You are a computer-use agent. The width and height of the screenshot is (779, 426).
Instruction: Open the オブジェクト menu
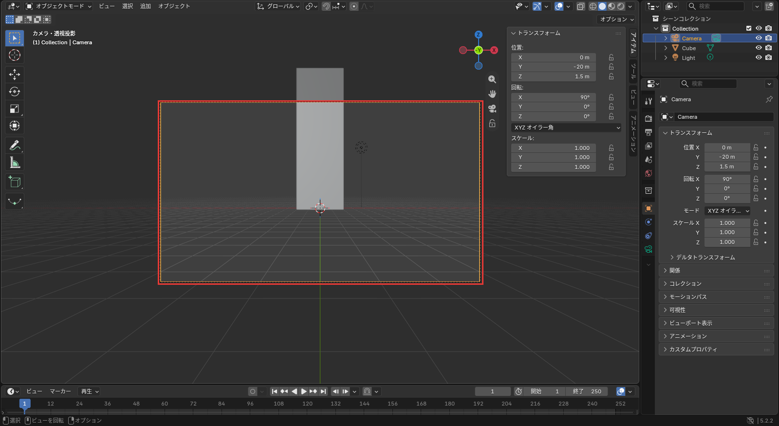pyautogui.click(x=174, y=6)
